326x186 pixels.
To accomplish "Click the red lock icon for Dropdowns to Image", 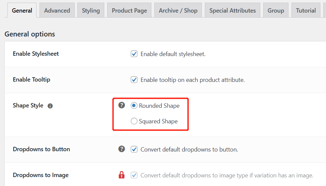I will coord(122,175).
